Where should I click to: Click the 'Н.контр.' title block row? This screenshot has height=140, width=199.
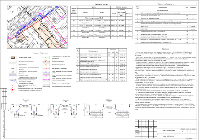click(146, 134)
